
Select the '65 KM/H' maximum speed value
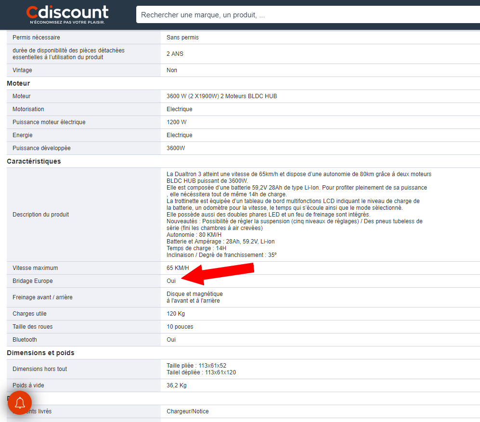178,268
